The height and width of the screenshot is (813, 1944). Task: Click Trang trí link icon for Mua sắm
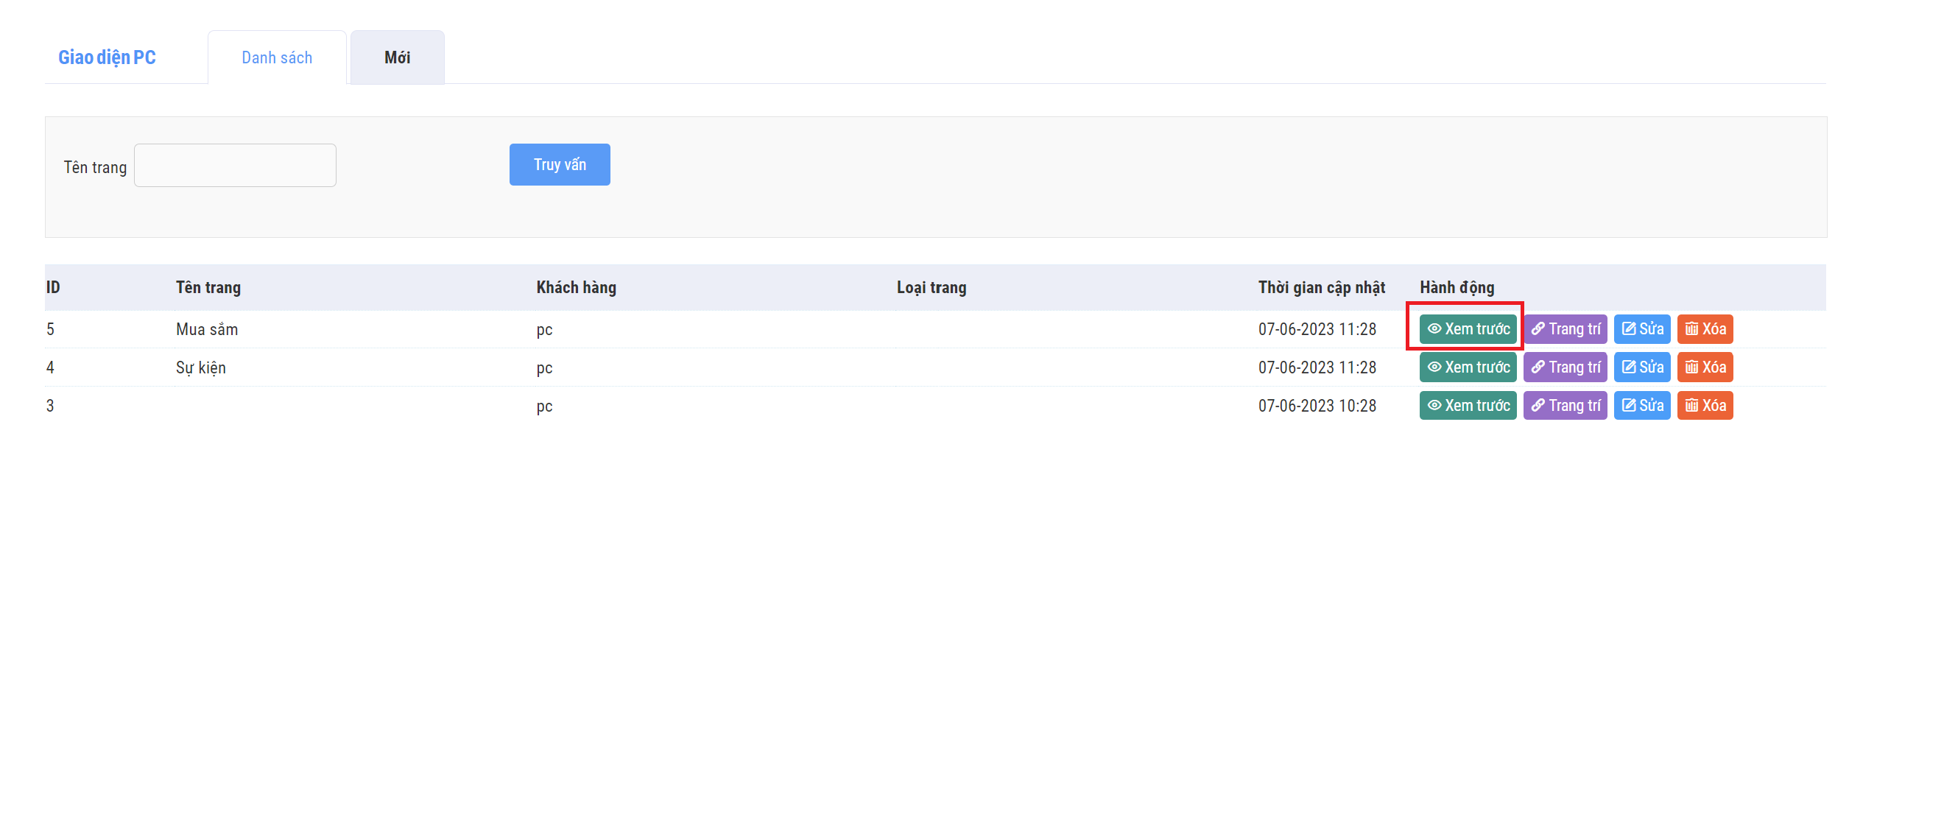(1538, 329)
